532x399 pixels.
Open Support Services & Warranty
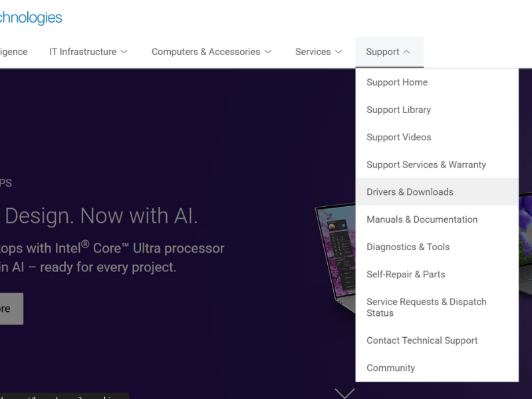(426, 164)
